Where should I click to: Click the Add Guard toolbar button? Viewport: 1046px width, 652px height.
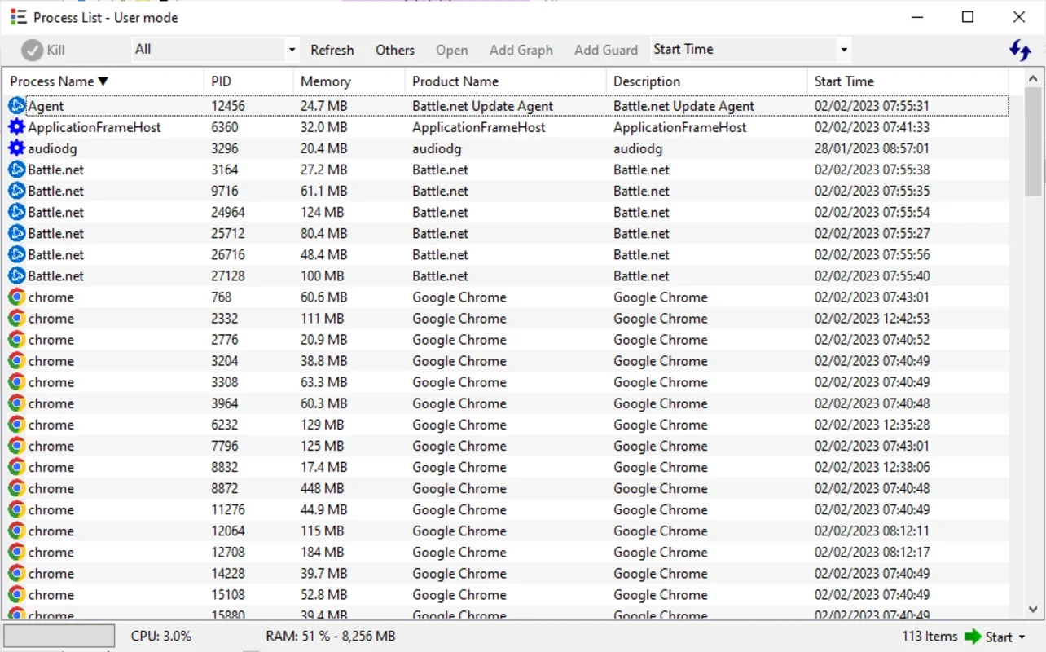(606, 51)
